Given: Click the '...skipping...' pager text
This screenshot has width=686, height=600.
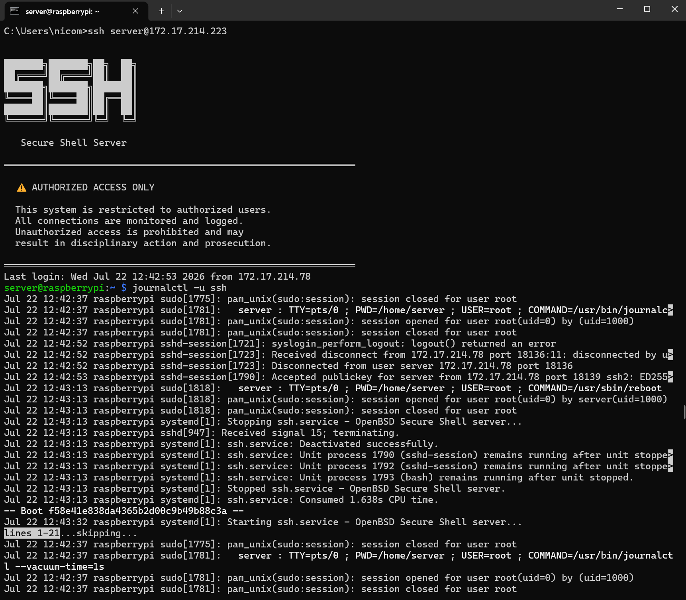Looking at the screenshot, I should coord(98,533).
